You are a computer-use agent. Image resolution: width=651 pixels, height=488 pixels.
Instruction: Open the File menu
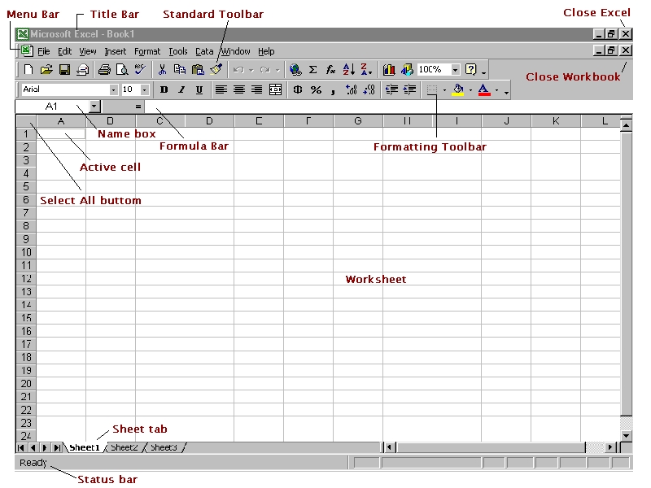44,51
